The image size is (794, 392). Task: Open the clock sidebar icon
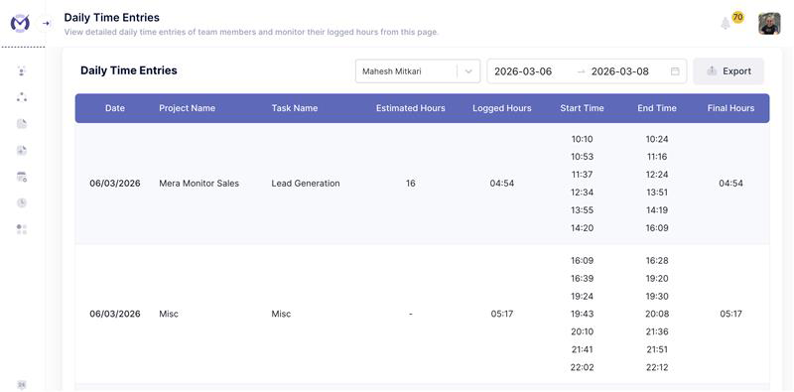(x=22, y=203)
